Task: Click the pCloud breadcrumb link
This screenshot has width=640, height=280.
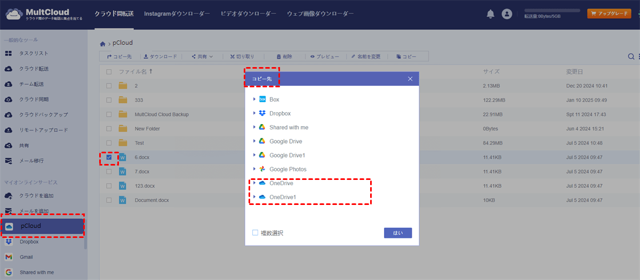Action: tap(123, 43)
